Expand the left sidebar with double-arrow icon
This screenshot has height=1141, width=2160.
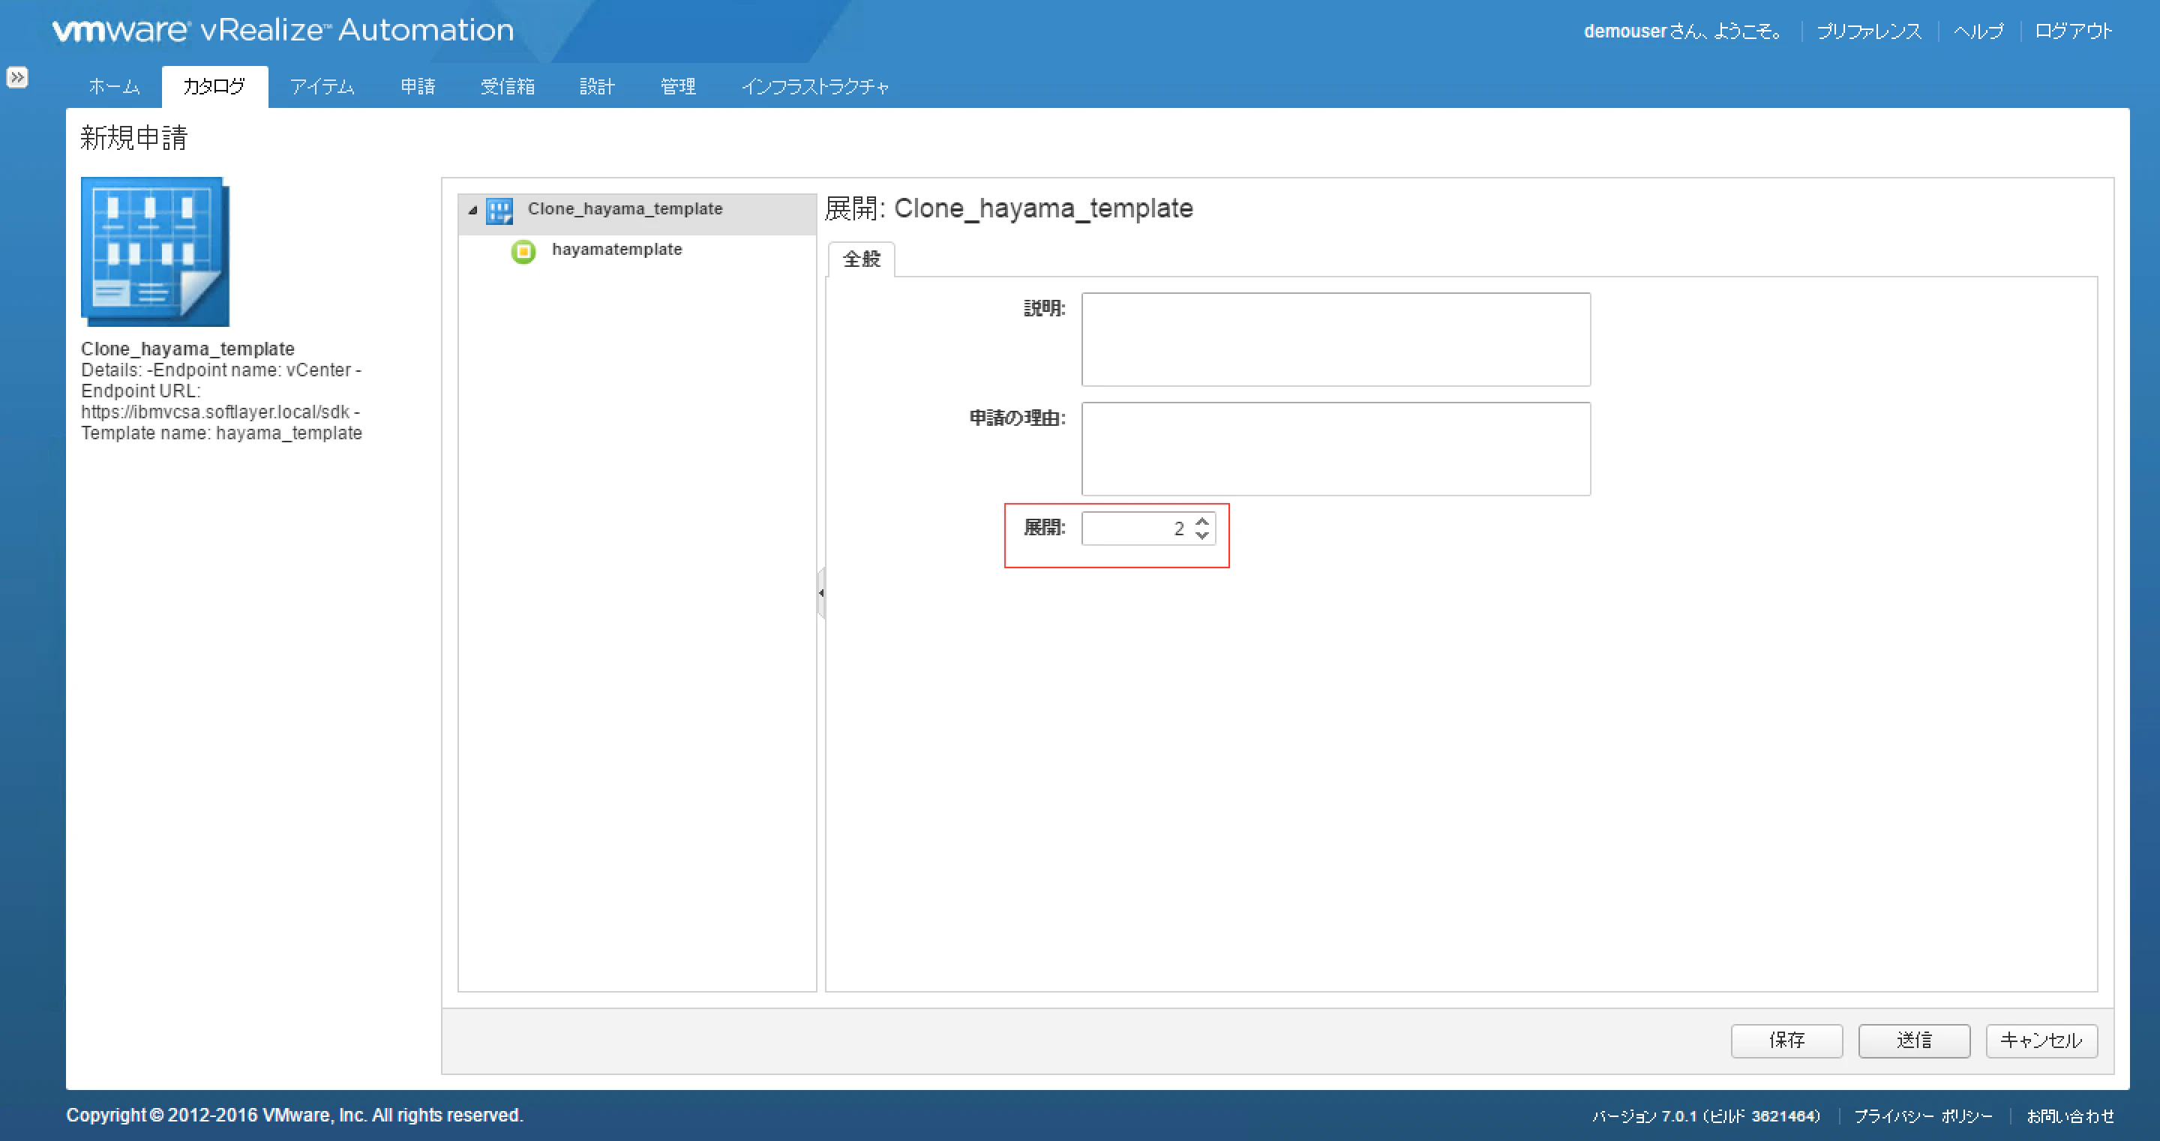[x=17, y=77]
